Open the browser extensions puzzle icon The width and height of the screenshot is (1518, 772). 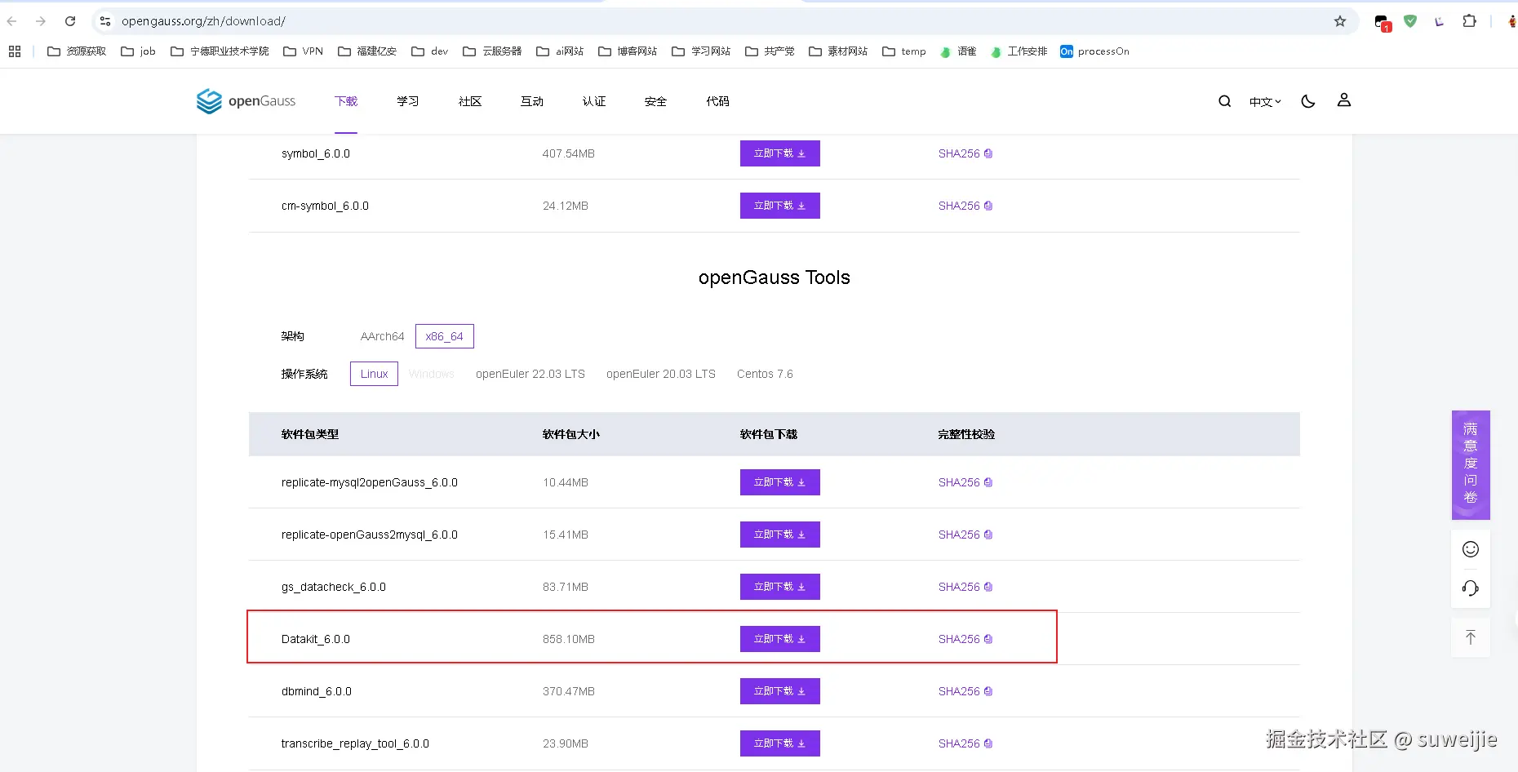coord(1469,21)
